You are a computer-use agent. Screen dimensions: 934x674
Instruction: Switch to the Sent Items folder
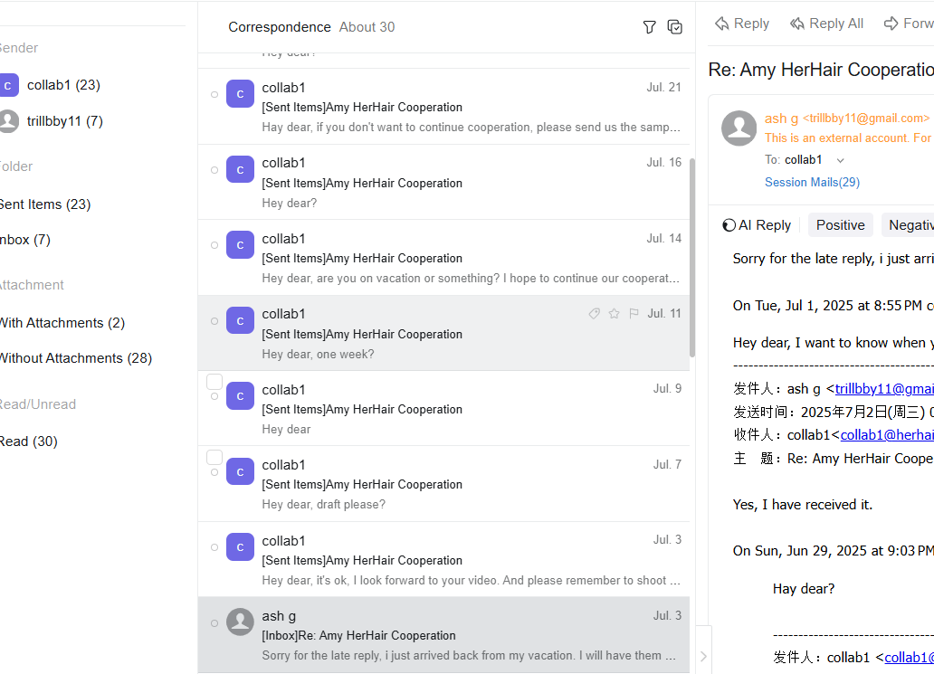(46, 204)
